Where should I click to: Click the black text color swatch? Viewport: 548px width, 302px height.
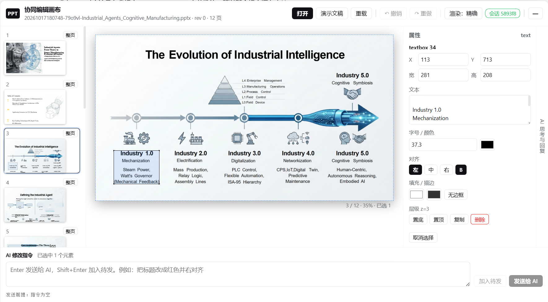487,145
